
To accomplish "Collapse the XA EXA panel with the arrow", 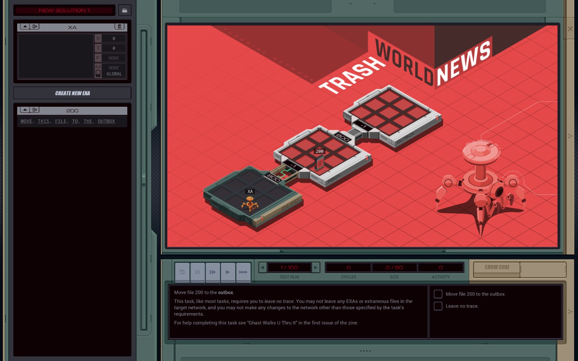I will [x=25, y=26].
